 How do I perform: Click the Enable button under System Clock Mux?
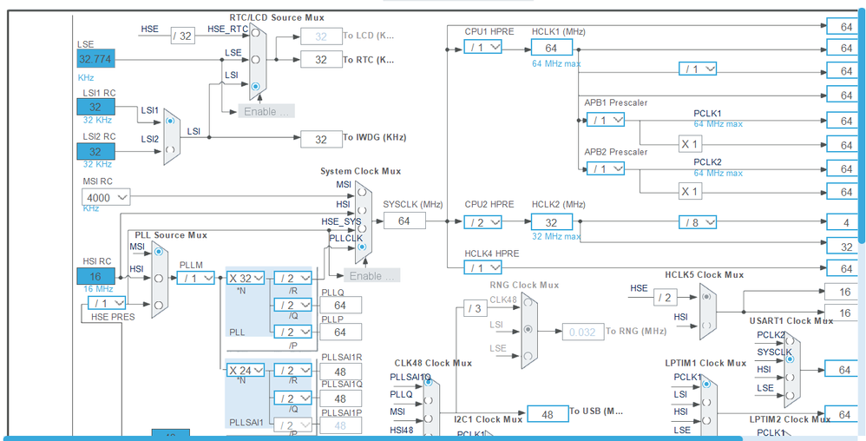(372, 275)
